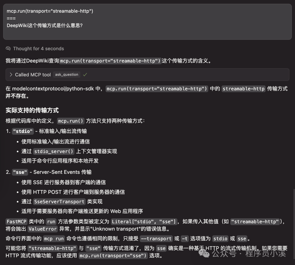Click the green checkmark beside ask_question

(85, 74)
